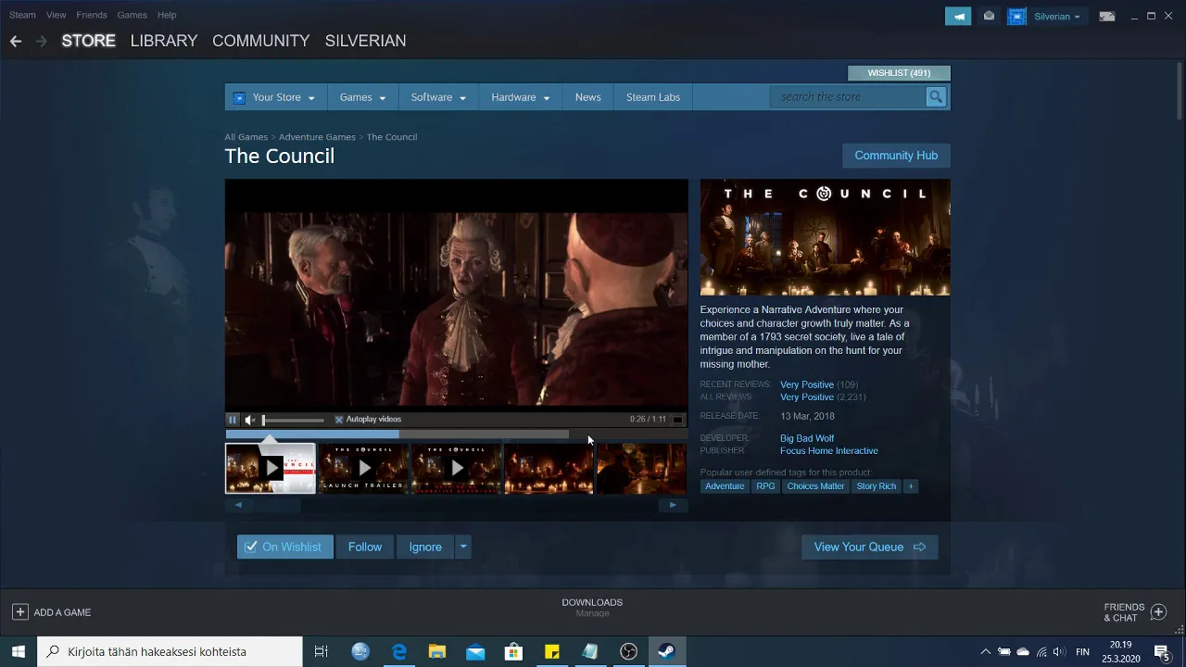Image resolution: width=1186 pixels, height=667 pixels.
Task: Open the View menu
Action: tap(56, 15)
